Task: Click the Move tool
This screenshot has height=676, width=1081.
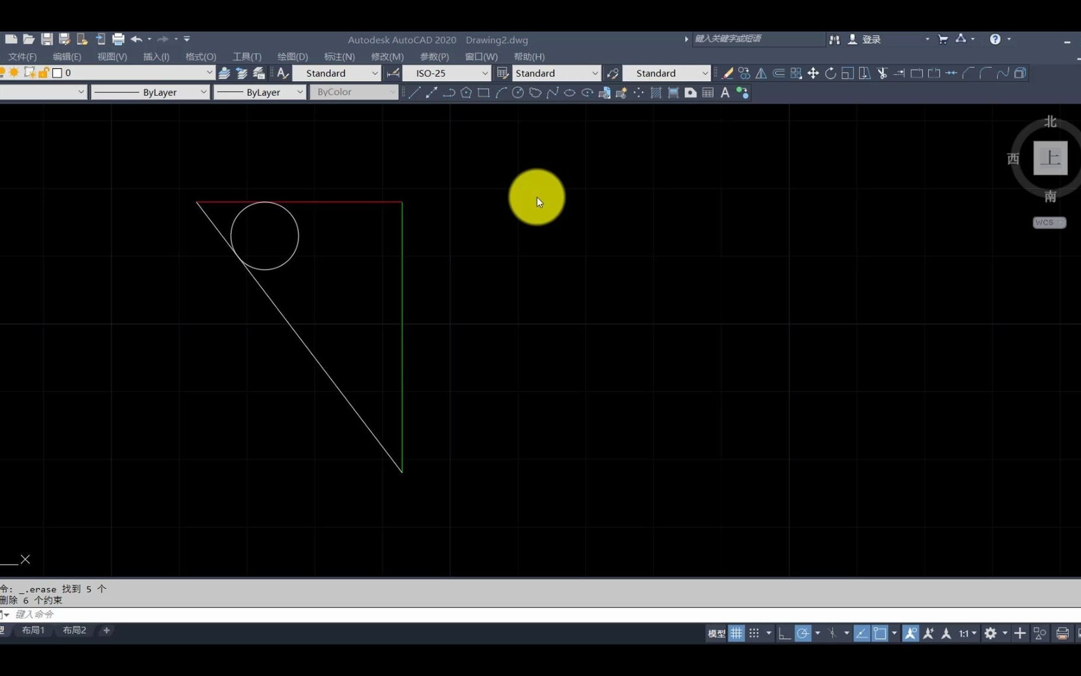Action: coord(813,73)
